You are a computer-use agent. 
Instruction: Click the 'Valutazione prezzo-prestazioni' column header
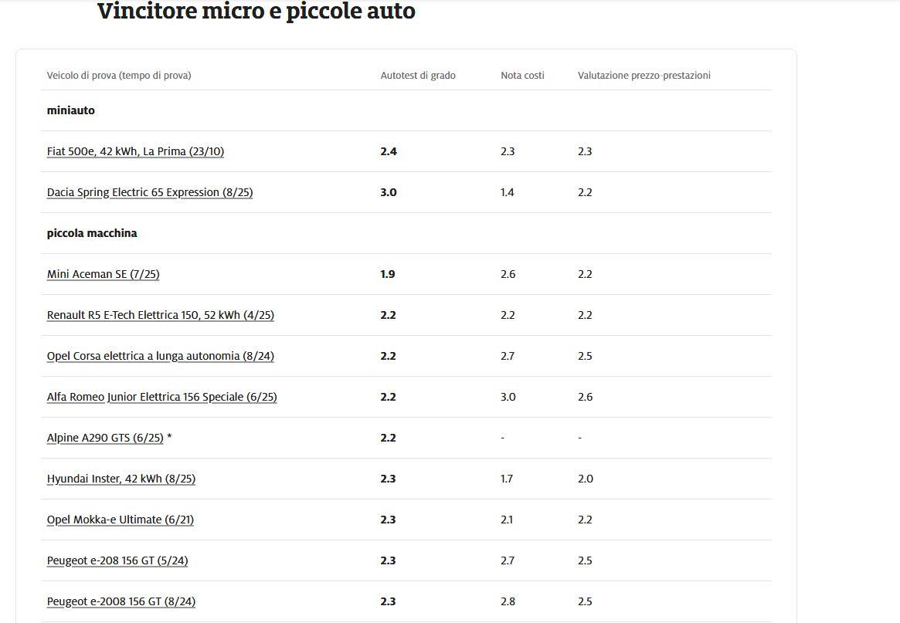(644, 76)
